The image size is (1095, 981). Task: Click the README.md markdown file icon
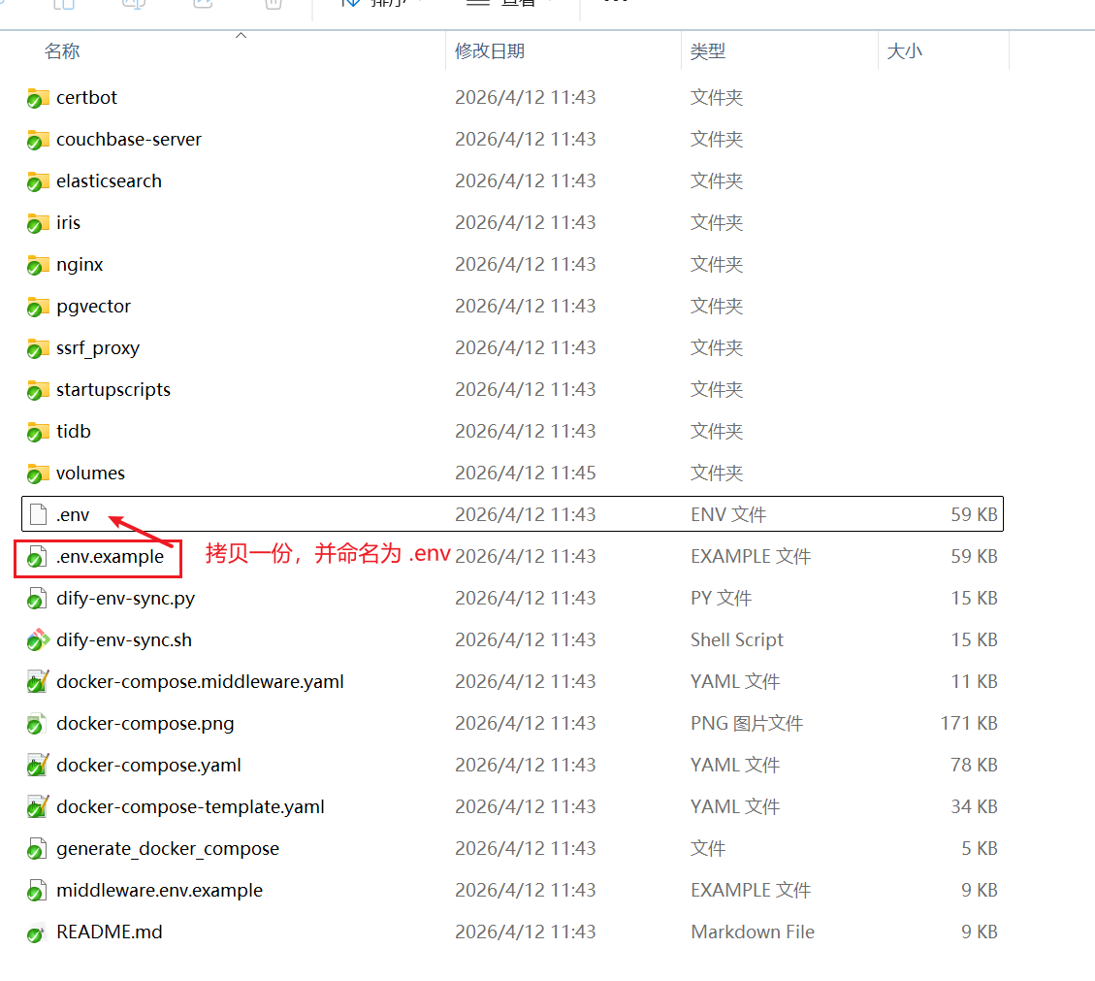(38, 932)
